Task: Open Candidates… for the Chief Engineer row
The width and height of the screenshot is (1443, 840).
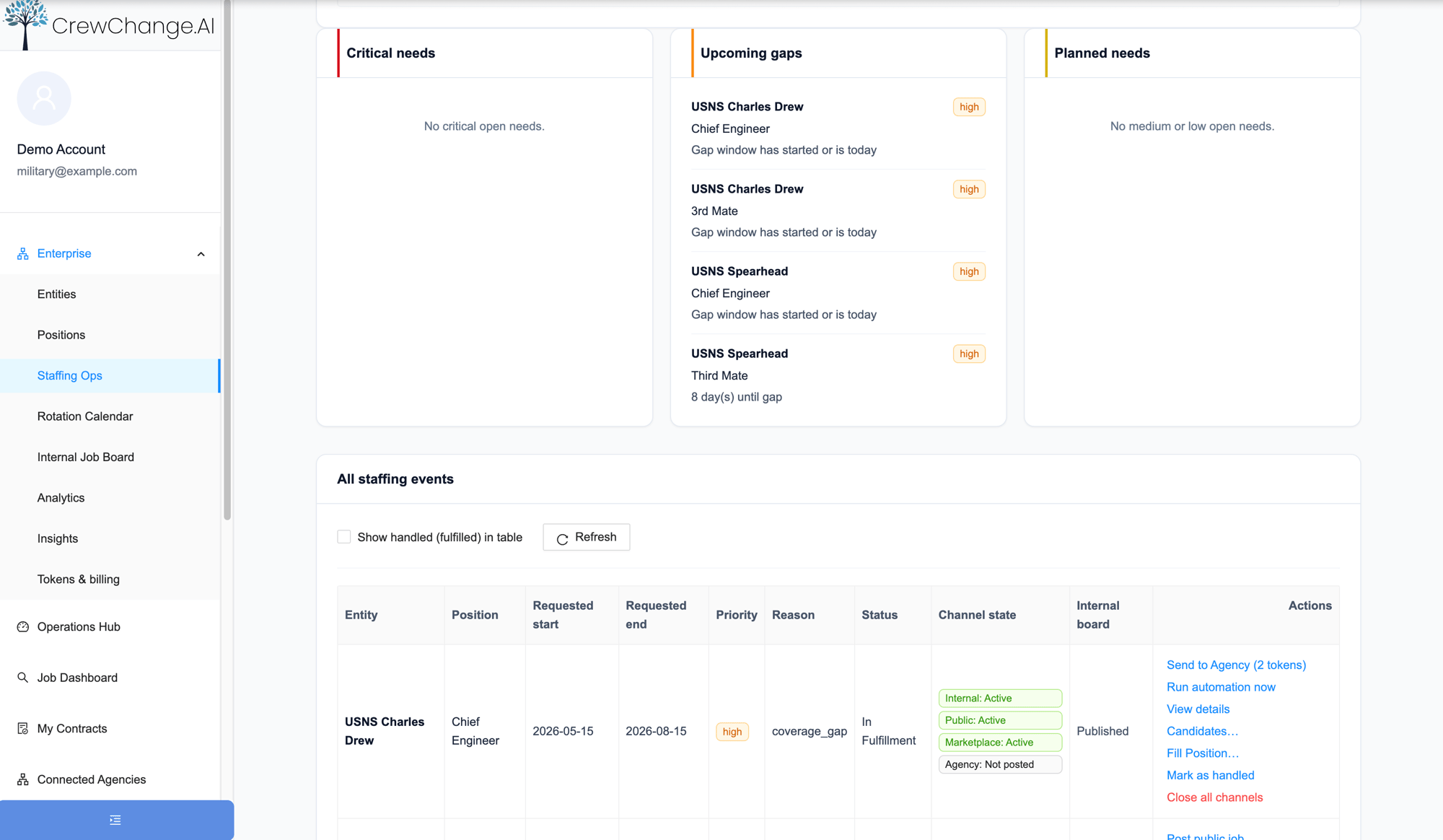Action: pyautogui.click(x=1202, y=731)
